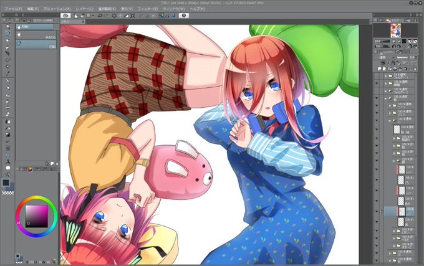Open the アニメーション(A) menu
424x266 pixels.
57,9
